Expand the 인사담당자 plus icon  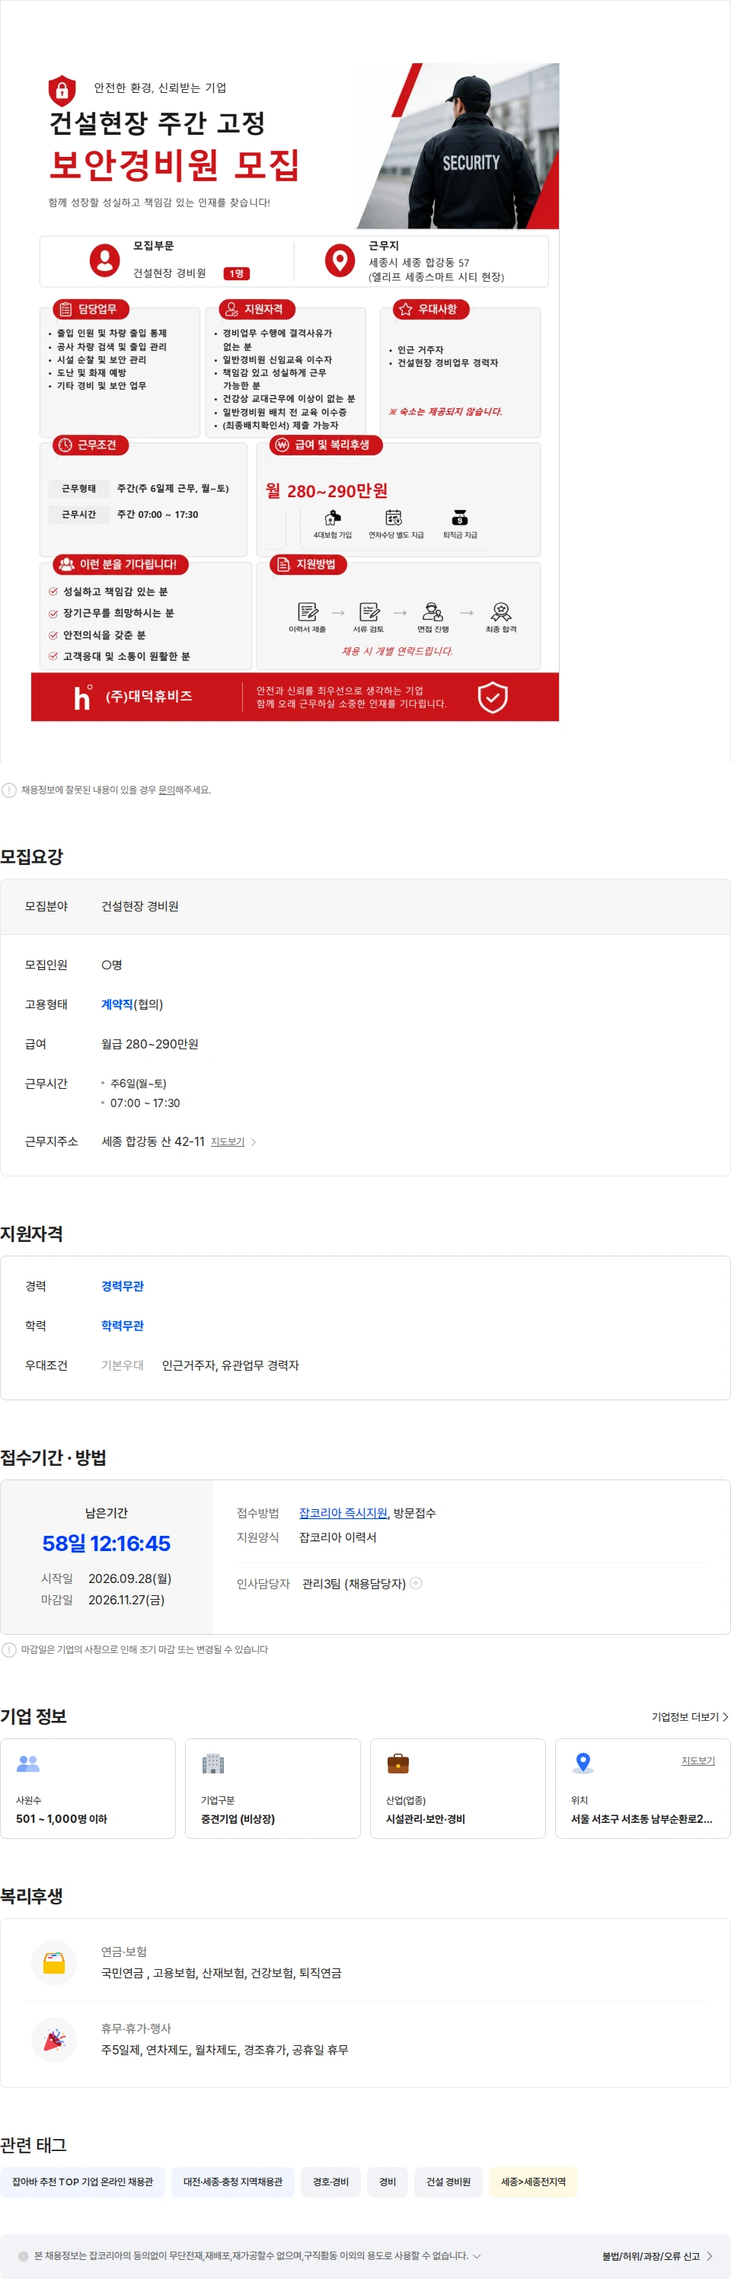pos(416,1583)
